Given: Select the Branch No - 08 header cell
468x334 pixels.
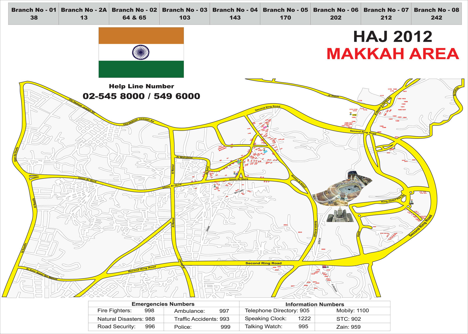Looking at the screenshot, I should 436,14.
